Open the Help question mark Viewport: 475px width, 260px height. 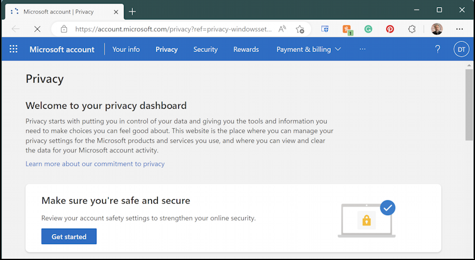click(x=438, y=49)
